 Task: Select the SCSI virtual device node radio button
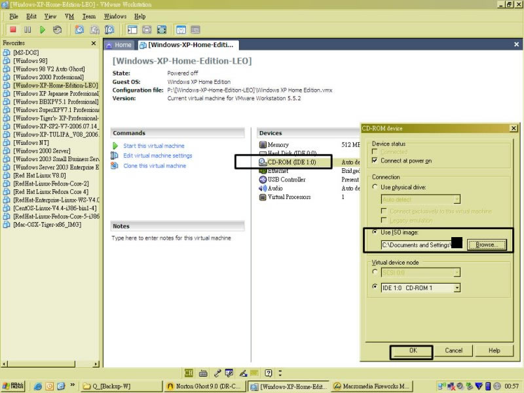tap(375, 272)
